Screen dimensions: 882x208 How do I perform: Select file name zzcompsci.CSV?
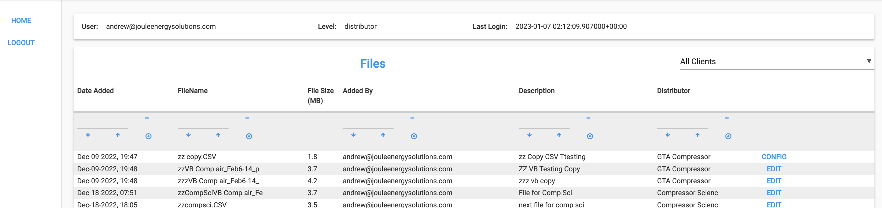click(202, 205)
